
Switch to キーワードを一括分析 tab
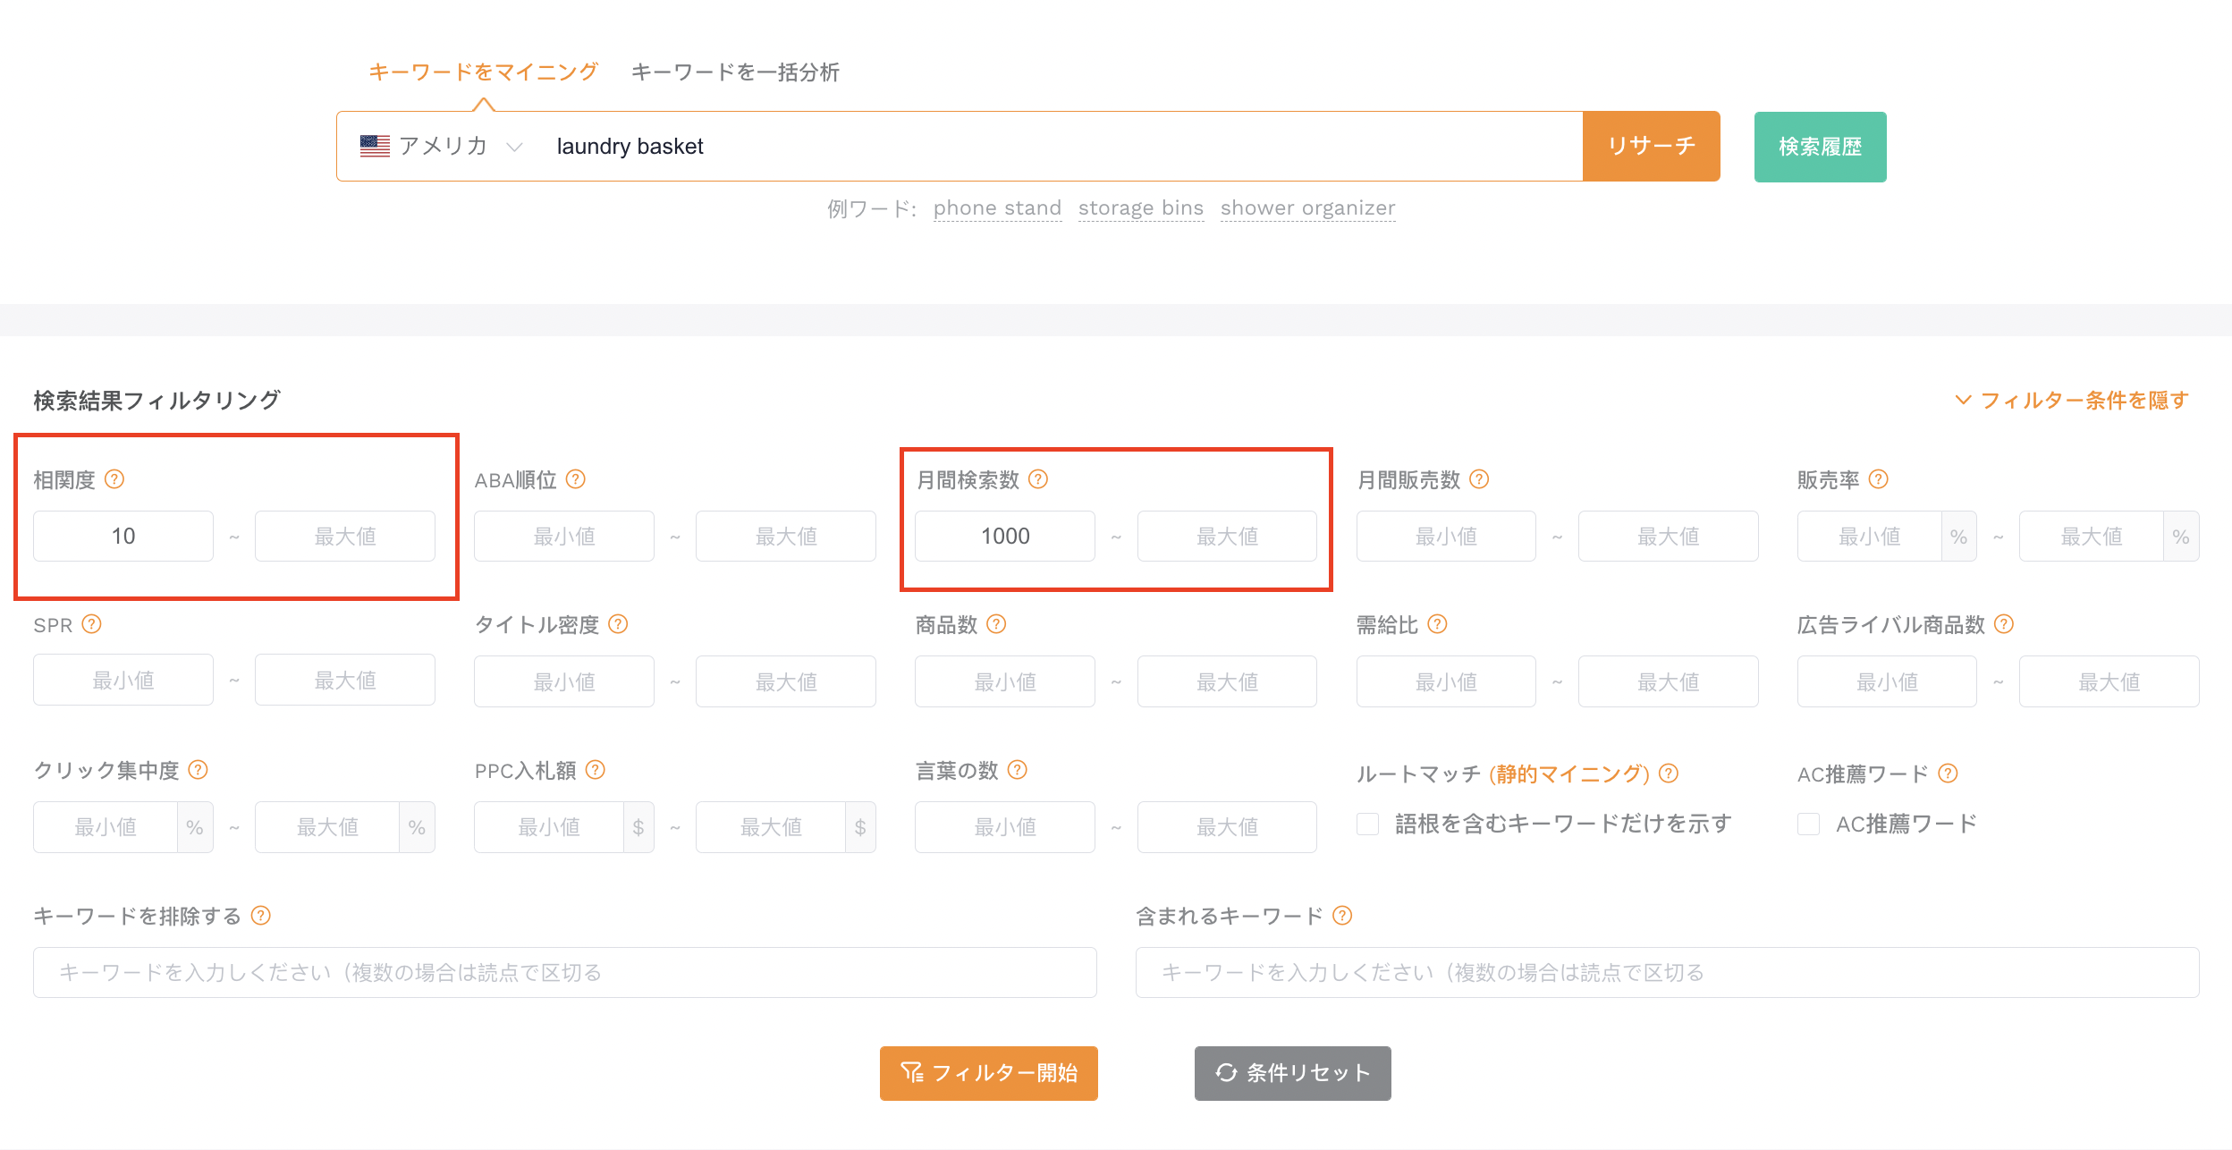click(x=735, y=72)
